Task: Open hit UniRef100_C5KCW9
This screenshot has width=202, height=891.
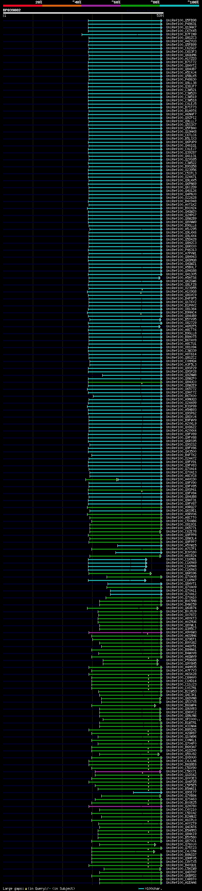Action: click(181, 869)
